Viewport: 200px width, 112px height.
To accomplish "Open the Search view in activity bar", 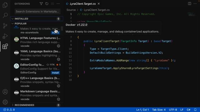I will coord(5,15).
